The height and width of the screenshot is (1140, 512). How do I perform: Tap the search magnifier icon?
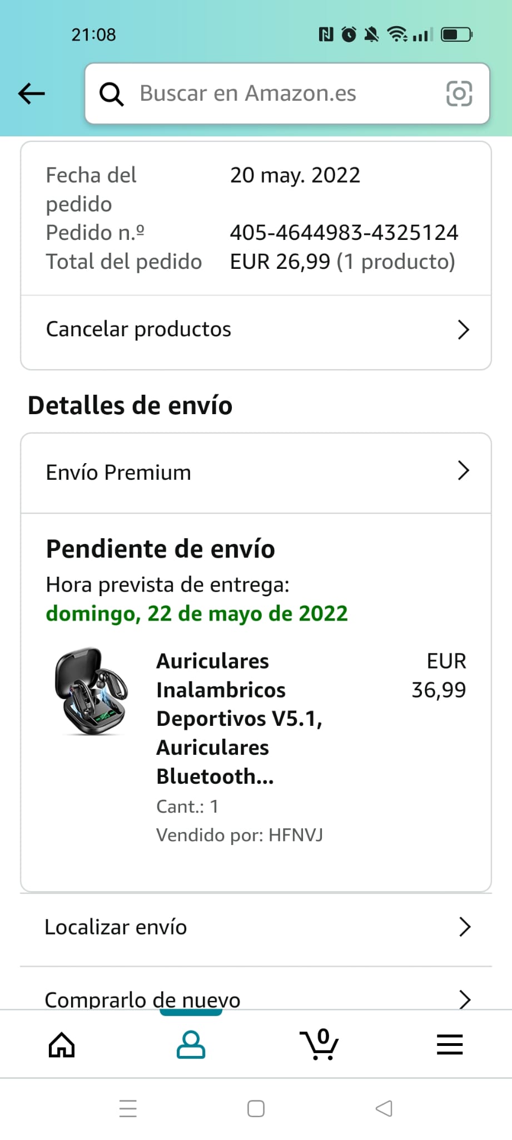(x=111, y=94)
